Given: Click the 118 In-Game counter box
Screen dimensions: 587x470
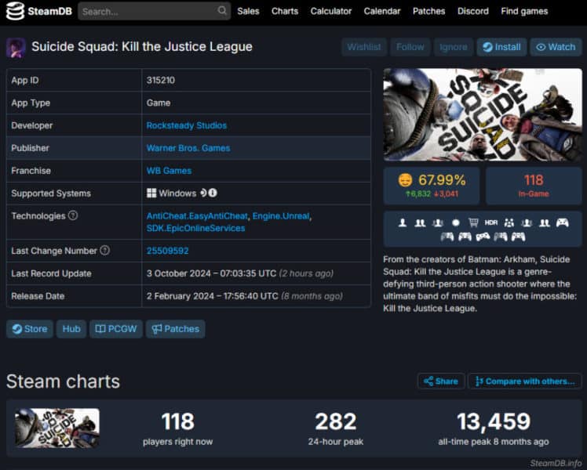Looking at the screenshot, I should click(x=534, y=186).
